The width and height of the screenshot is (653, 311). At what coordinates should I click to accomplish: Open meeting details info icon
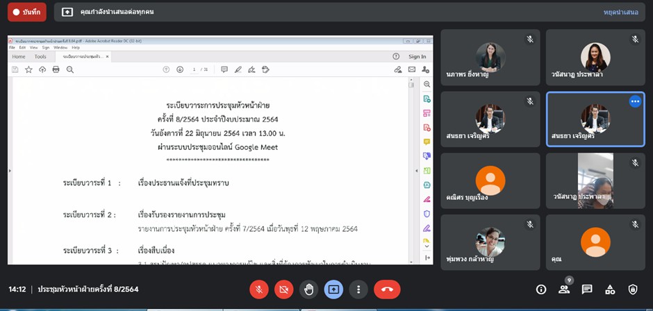click(541, 289)
